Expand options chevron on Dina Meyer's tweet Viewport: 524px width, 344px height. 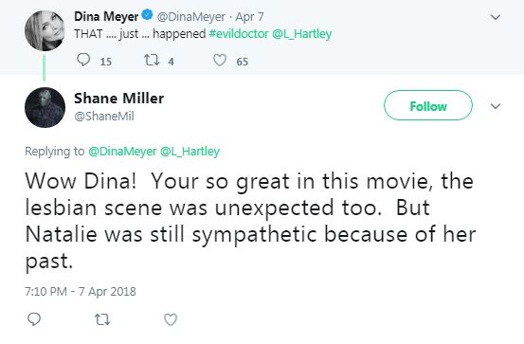pyautogui.click(x=496, y=17)
